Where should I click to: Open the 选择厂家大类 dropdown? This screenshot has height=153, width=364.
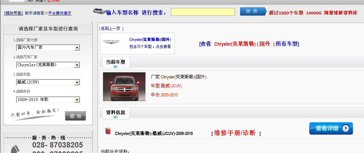[48, 48]
